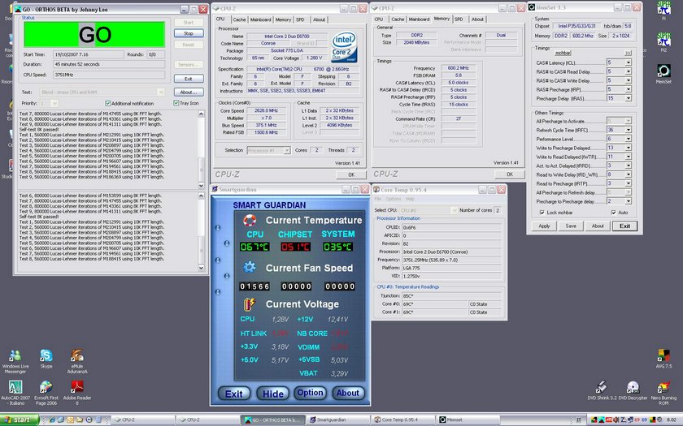Click the Apply button in MemSet

pos(545,226)
